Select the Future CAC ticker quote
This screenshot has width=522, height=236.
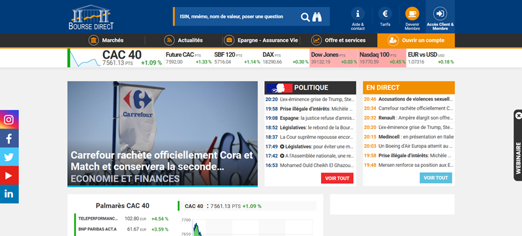(189, 58)
